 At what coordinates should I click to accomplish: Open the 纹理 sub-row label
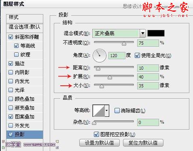coord(25,55)
